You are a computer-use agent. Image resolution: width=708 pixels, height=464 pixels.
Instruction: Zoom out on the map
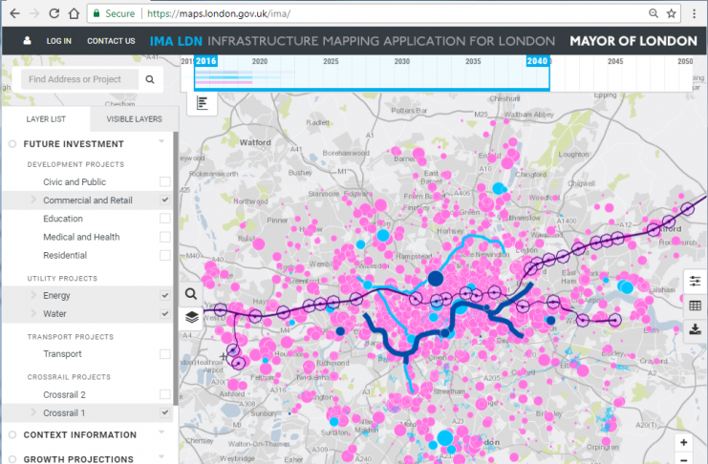683,459
